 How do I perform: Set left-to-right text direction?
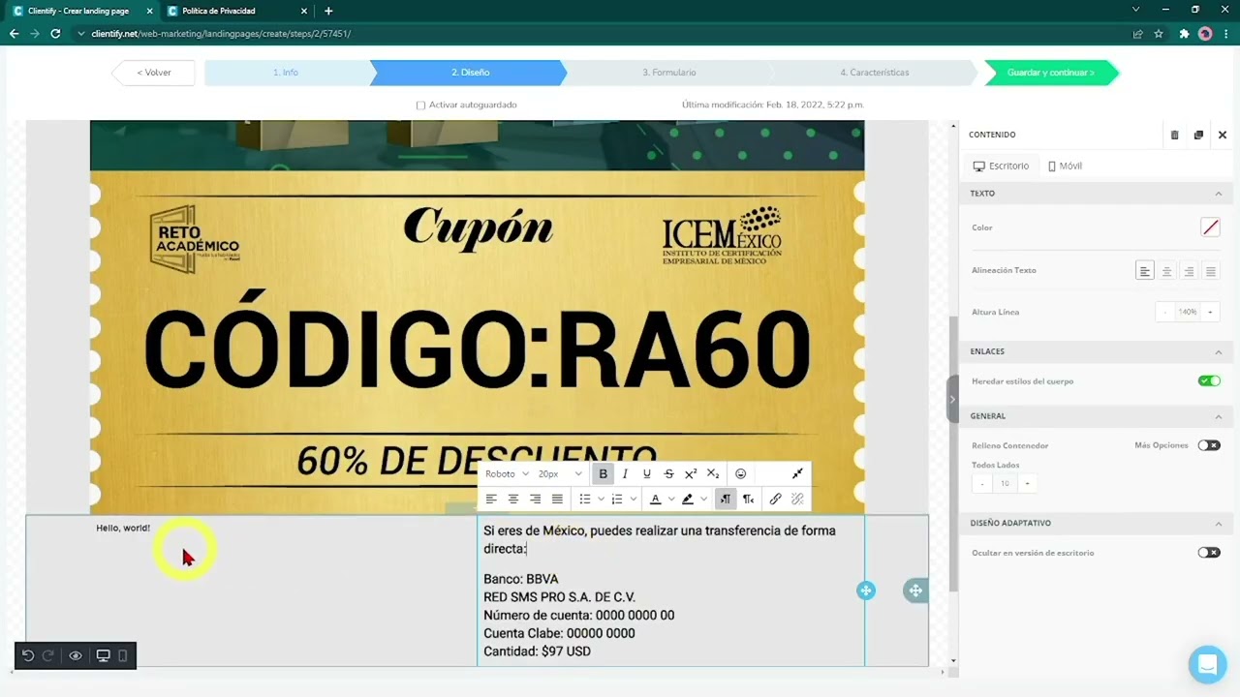point(726,500)
